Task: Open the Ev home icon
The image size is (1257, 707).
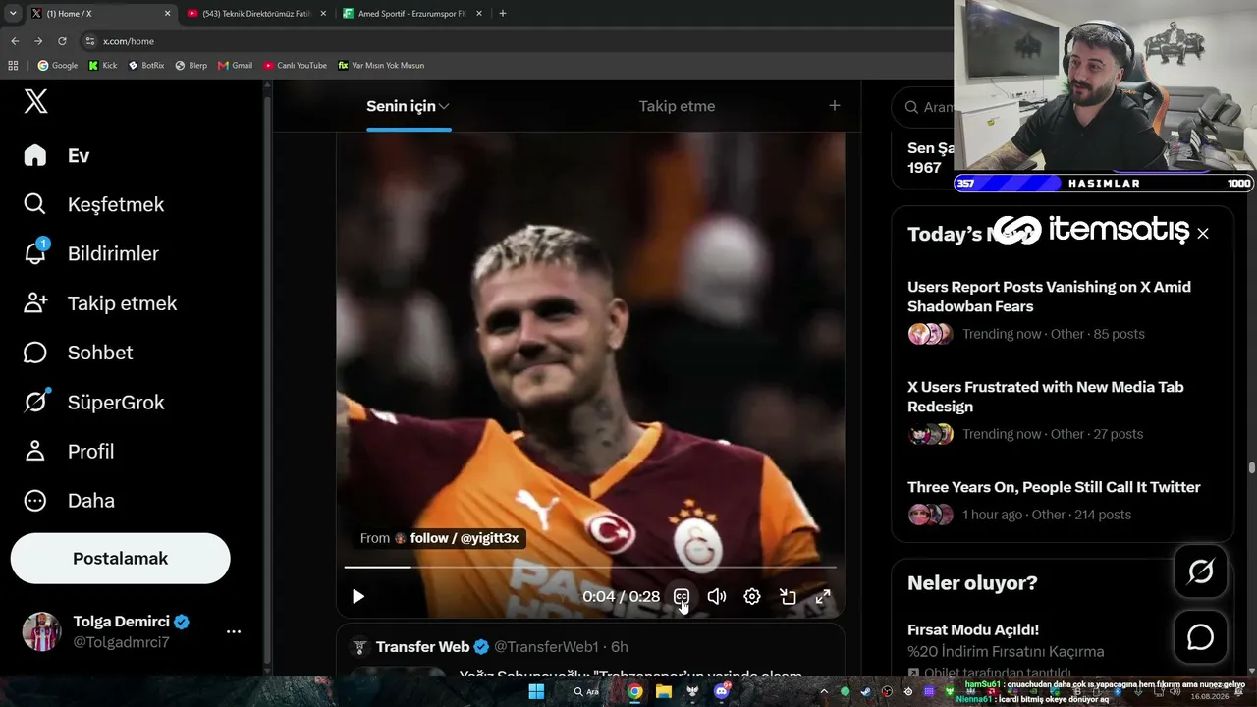Action: (x=35, y=155)
